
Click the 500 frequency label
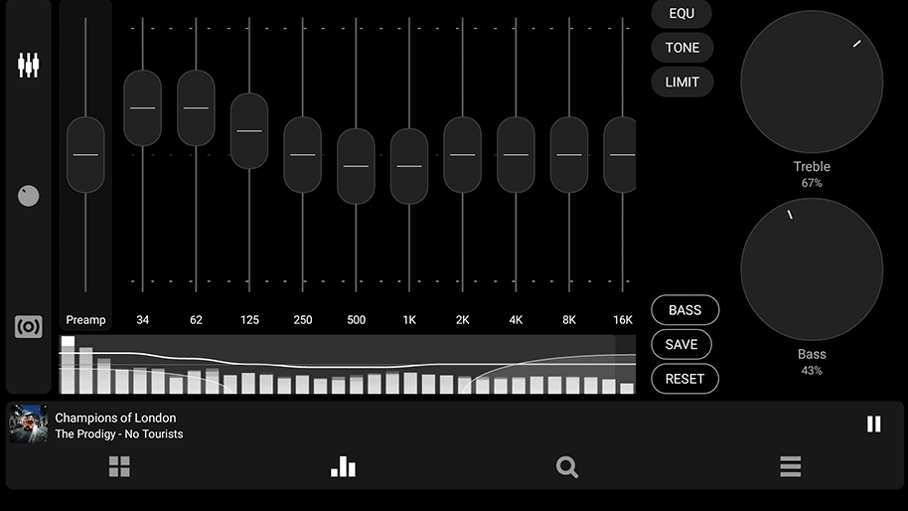click(x=356, y=320)
